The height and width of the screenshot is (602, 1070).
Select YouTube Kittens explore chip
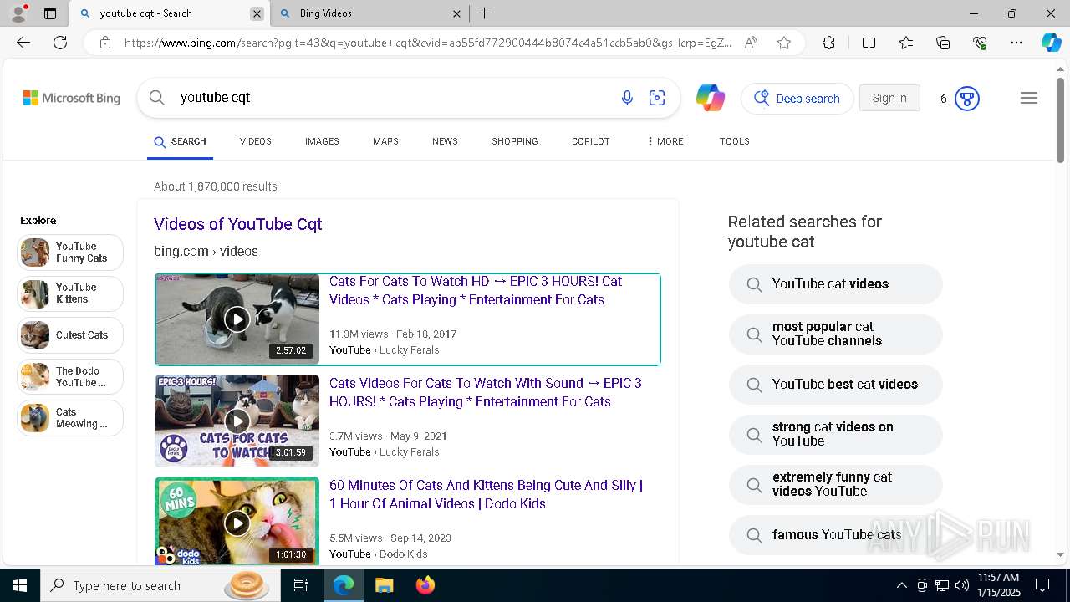pyautogui.click(x=70, y=293)
